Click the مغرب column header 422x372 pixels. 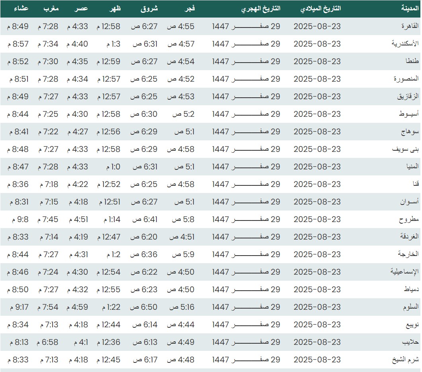click(x=51, y=9)
